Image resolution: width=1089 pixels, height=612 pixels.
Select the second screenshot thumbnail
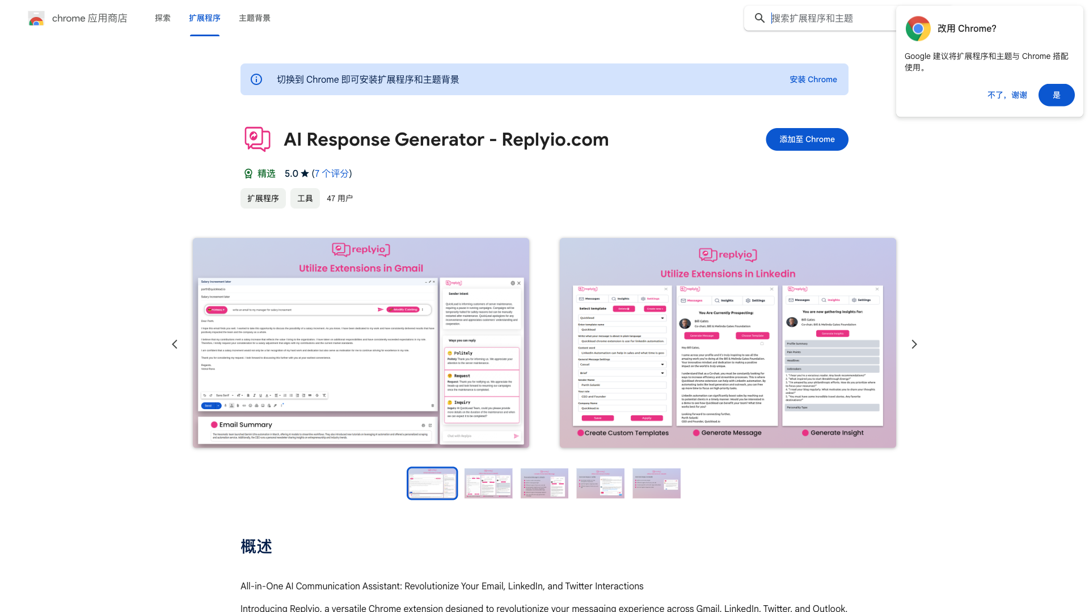pos(488,483)
